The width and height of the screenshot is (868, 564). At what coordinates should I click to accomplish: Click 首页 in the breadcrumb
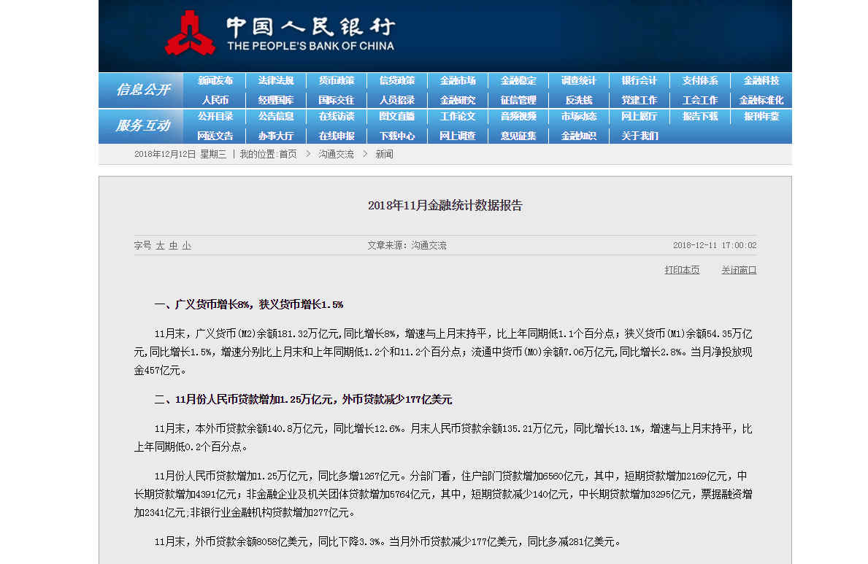pos(288,155)
